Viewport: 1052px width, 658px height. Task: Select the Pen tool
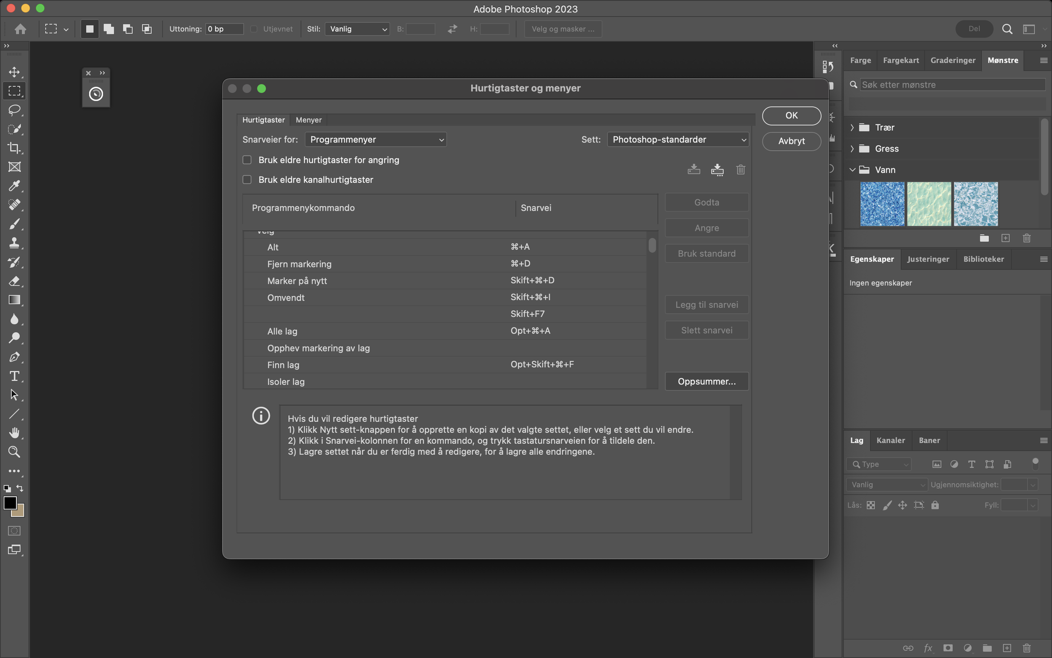pos(14,357)
